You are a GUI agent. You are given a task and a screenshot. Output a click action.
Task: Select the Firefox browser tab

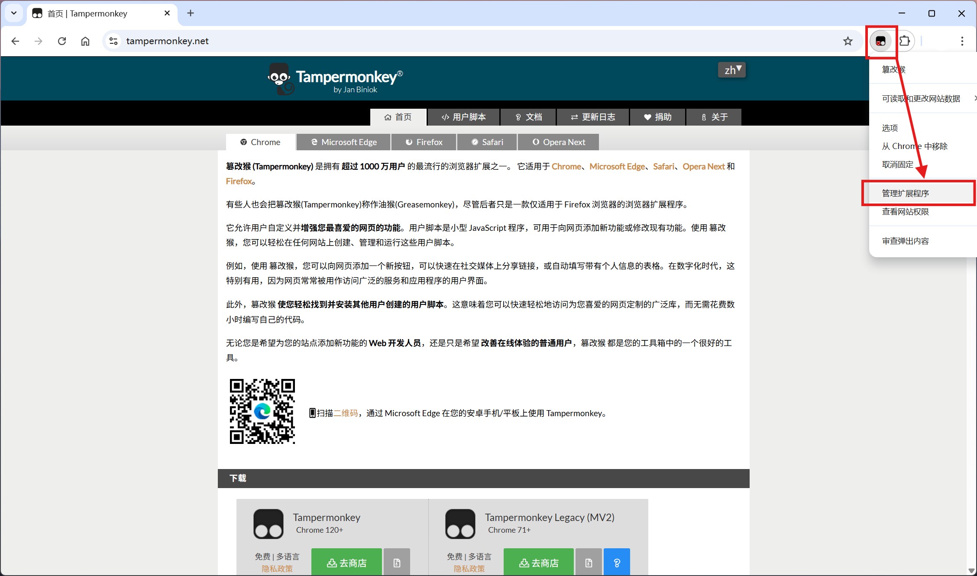pyautogui.click(x=424, y=142)
